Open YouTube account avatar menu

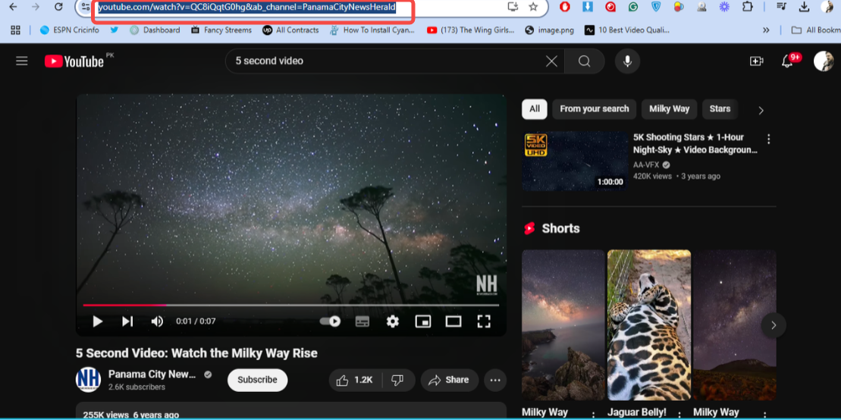click(824, 61)
